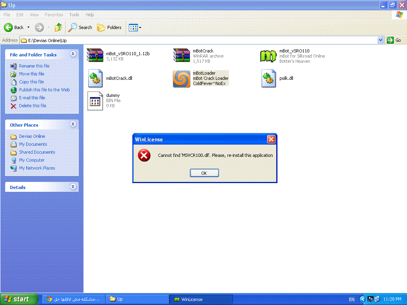Open the Favorites menu
407x305 pixels.
pos(54,15)
